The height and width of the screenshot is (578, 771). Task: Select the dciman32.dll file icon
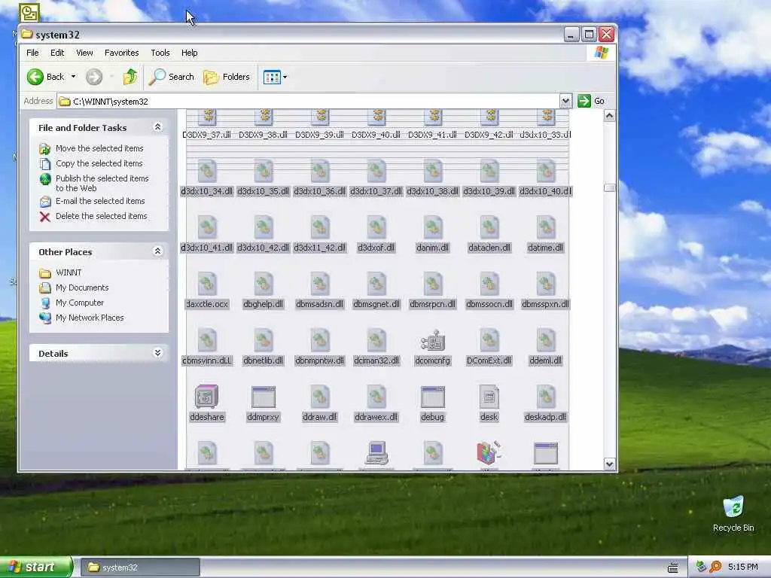point(376,340)
